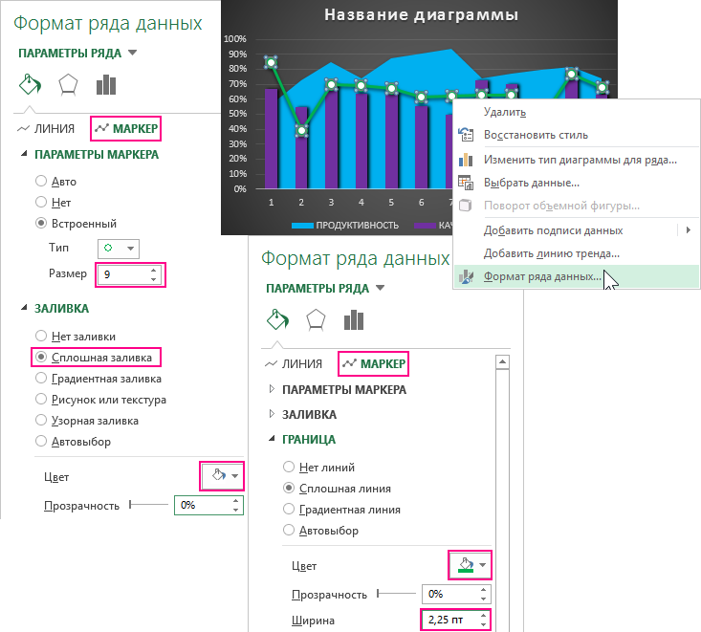
Task: Click the Выбрать данные table icon
Action: (x=466, y=183)
